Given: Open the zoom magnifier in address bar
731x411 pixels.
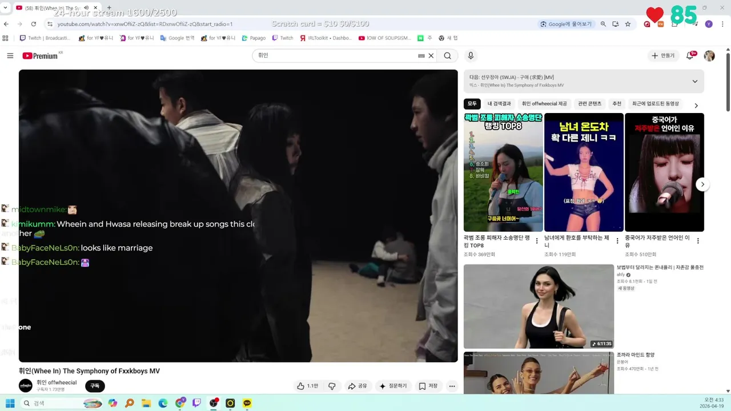Looking at the screenshot, I should click(603, 24).
